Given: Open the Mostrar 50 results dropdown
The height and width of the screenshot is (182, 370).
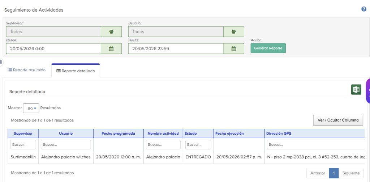Looking at the screenshot, I should (31, 108).
